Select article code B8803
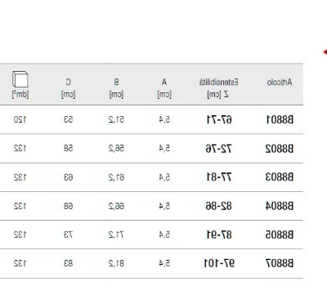Viewport: 327px width, 304px height. click(280, 177)
